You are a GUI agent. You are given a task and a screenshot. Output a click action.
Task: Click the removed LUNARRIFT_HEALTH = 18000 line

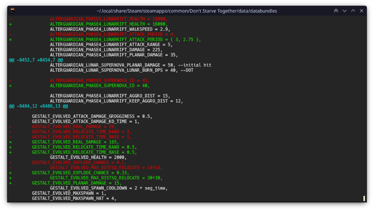coord(109,19)
